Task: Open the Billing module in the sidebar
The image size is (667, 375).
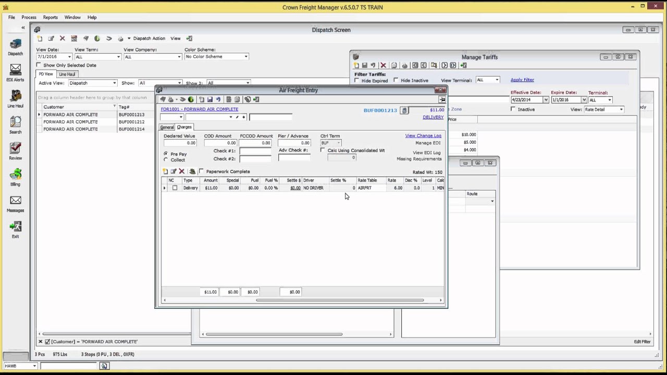Action: pyautogui.click(x=15, y=176)
